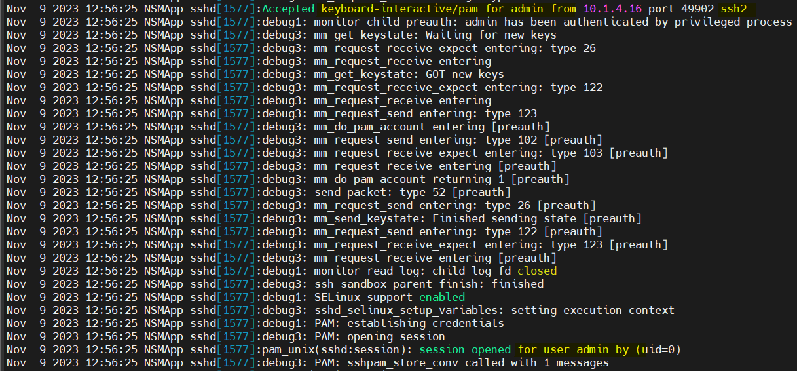Click "PAM: sshpam_store_conv called with 1 messages"
This screenshot has width=797, height=371.
click(462, 363)
